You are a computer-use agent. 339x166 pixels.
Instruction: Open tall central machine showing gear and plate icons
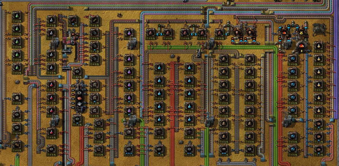[79, 98]
